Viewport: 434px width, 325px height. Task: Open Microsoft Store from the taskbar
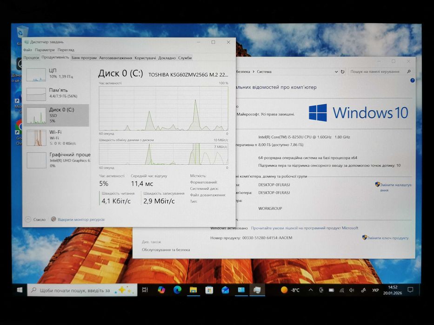tap(209, 290)
